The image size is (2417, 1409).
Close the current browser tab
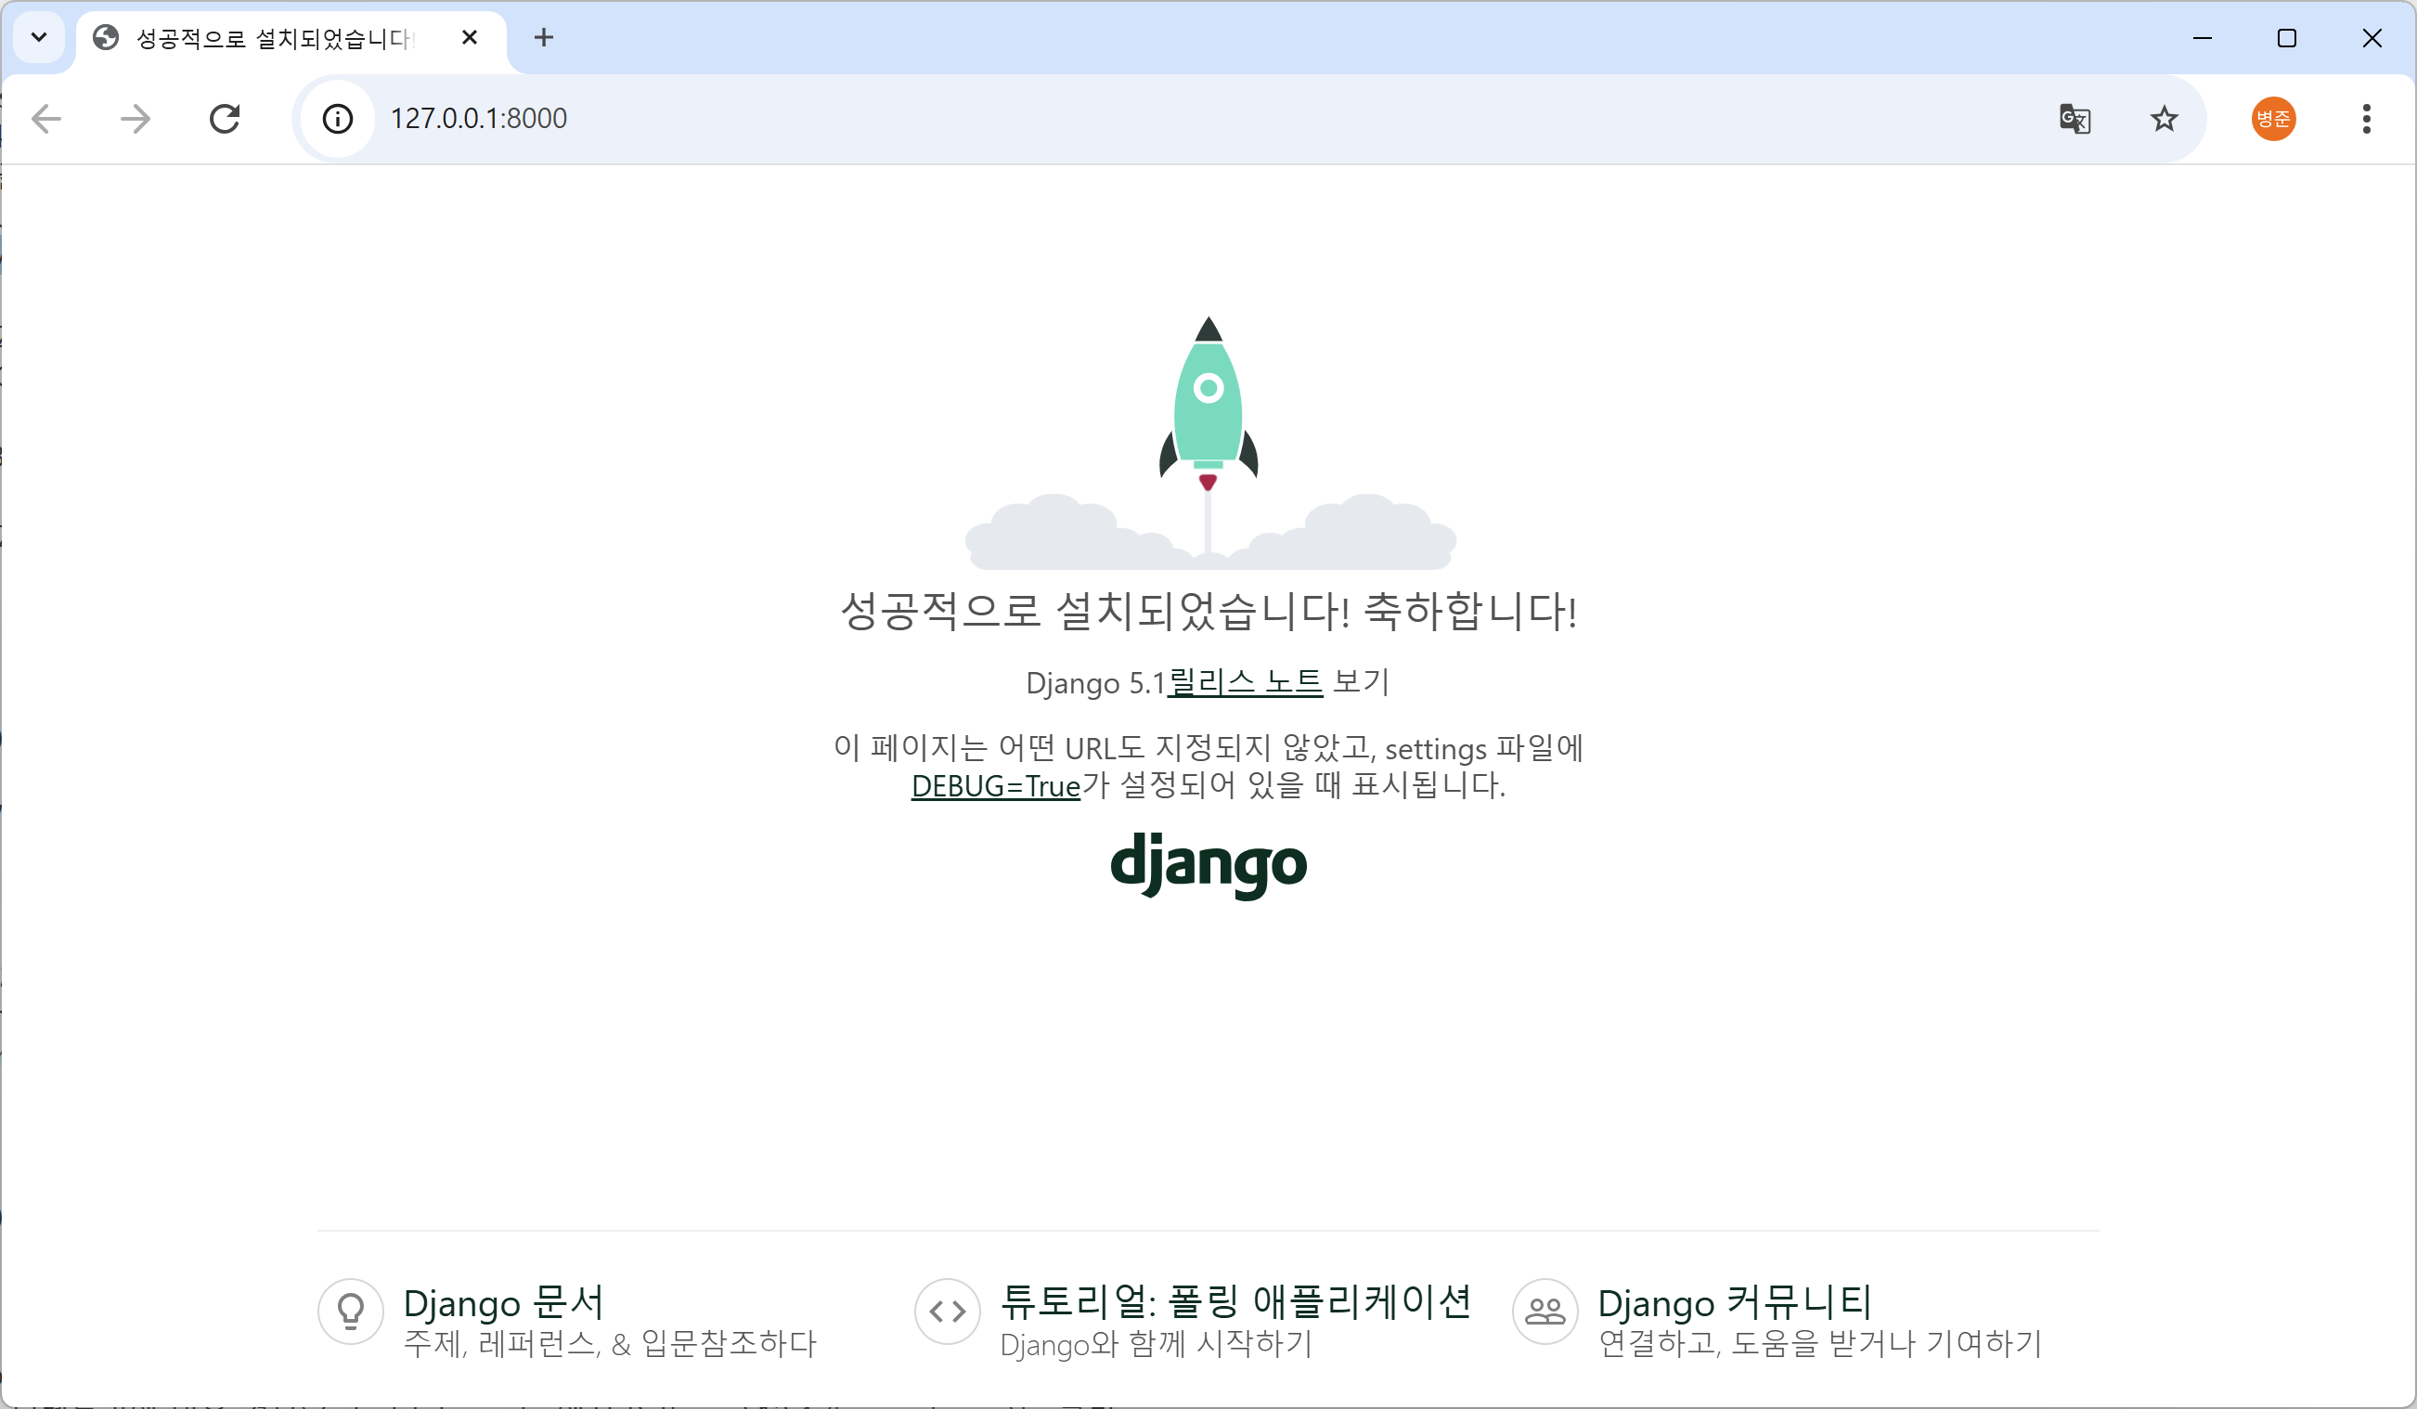point(469,37)
